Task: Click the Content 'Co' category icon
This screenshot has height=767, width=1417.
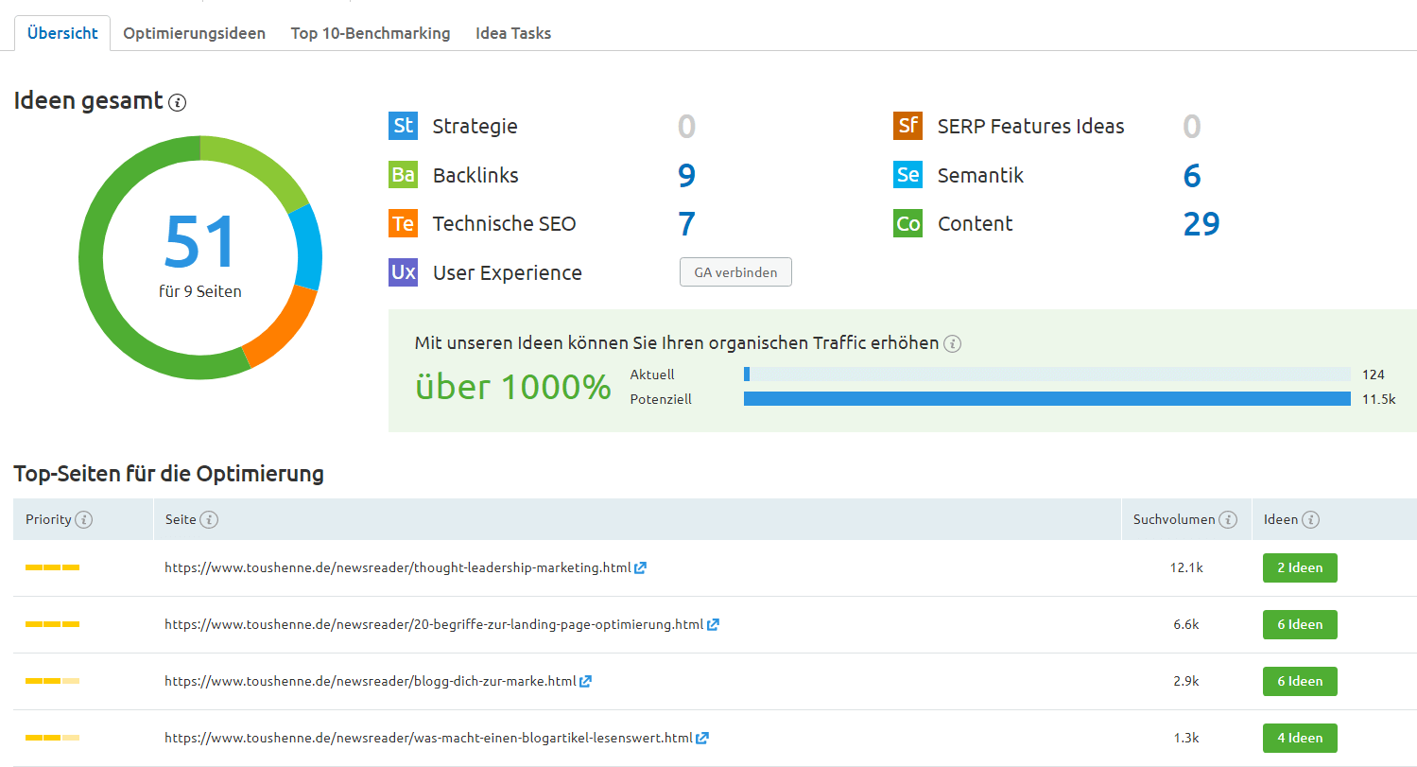Action: (x=907, y=224)
